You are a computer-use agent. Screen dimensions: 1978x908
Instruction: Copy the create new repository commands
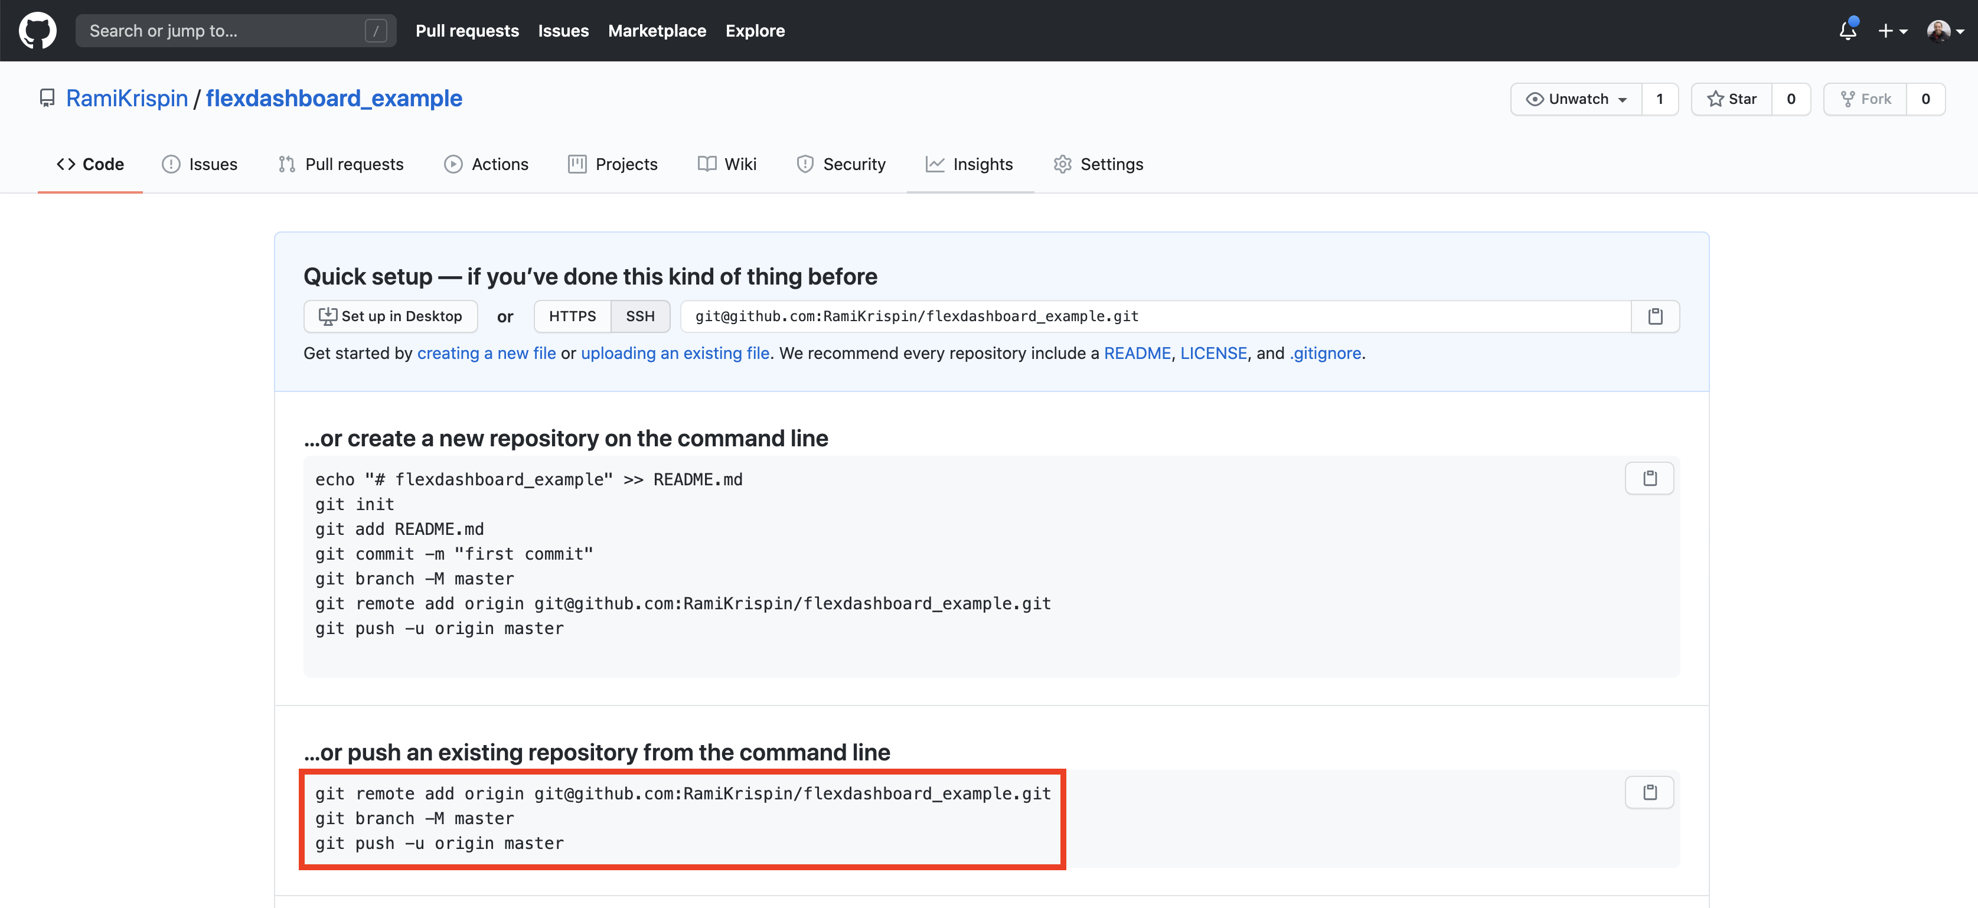pyautogui.click(x=1649, y=478)
